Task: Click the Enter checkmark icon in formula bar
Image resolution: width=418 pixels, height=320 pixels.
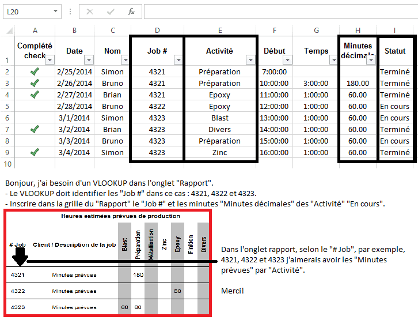Action: (x=110, y=11)
